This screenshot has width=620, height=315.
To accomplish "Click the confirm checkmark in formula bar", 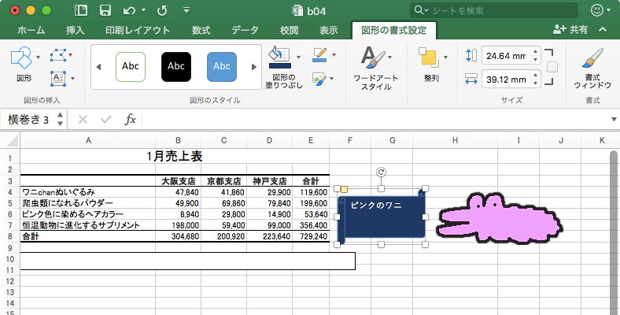I will (106, 120).
